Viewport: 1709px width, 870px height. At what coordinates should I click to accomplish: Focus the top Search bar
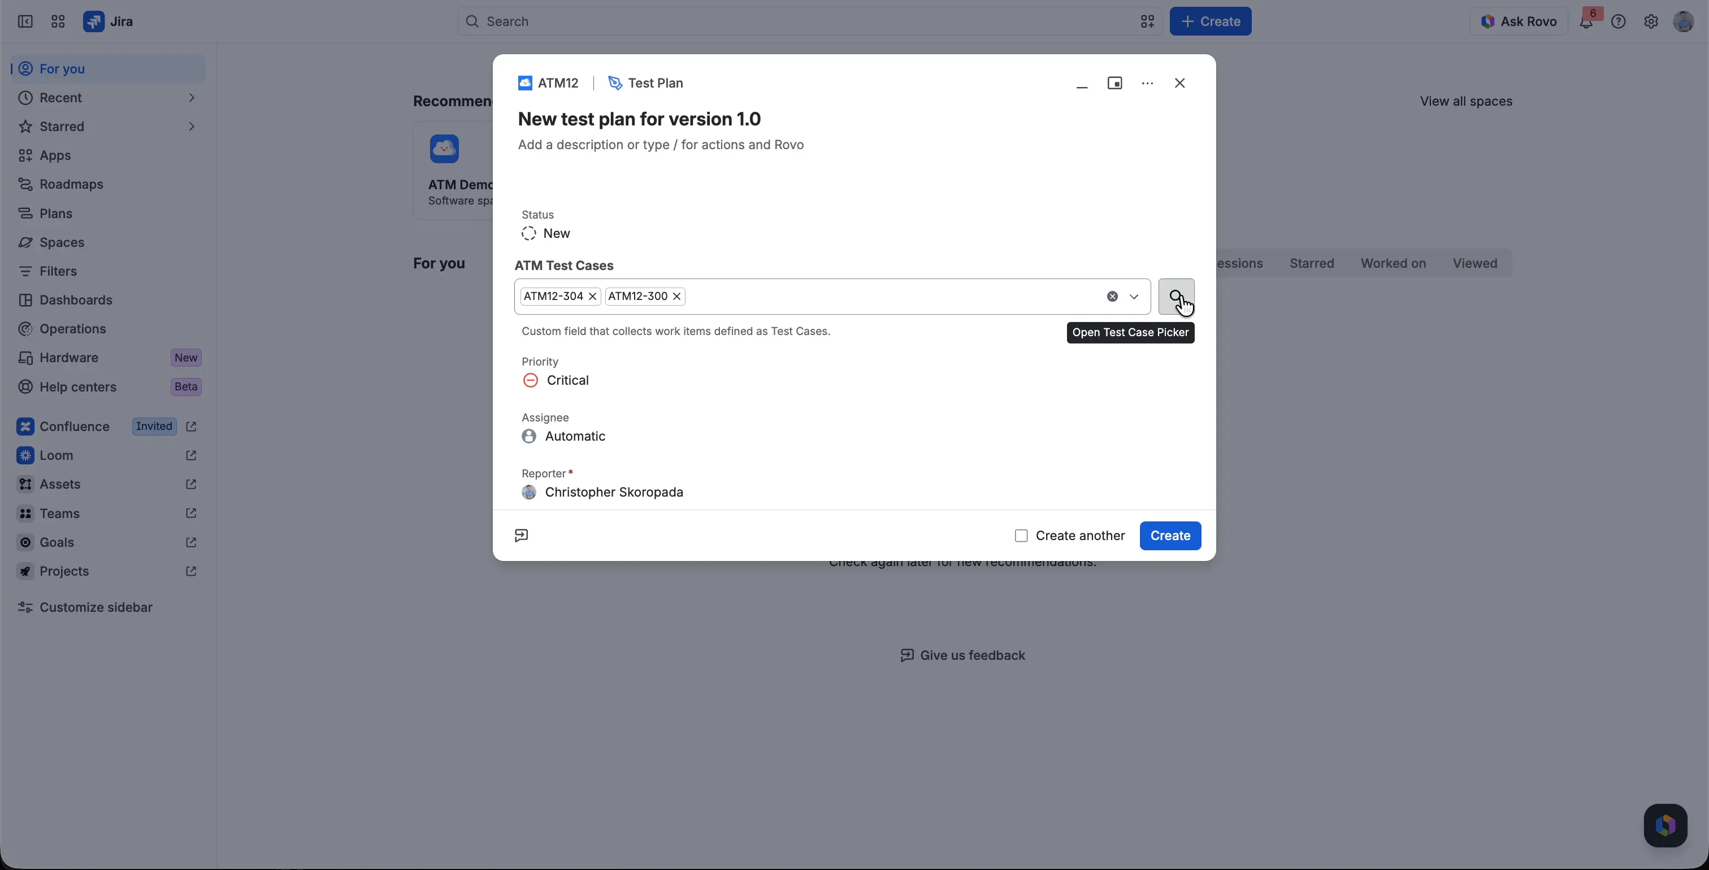809,21
